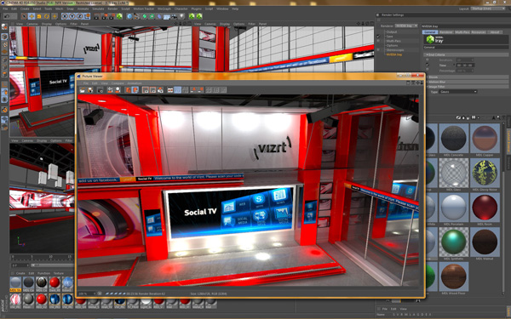Open the Image Filter Type dropdown
The width and height of the screenshot is (511, 319).
click(458, 92)
